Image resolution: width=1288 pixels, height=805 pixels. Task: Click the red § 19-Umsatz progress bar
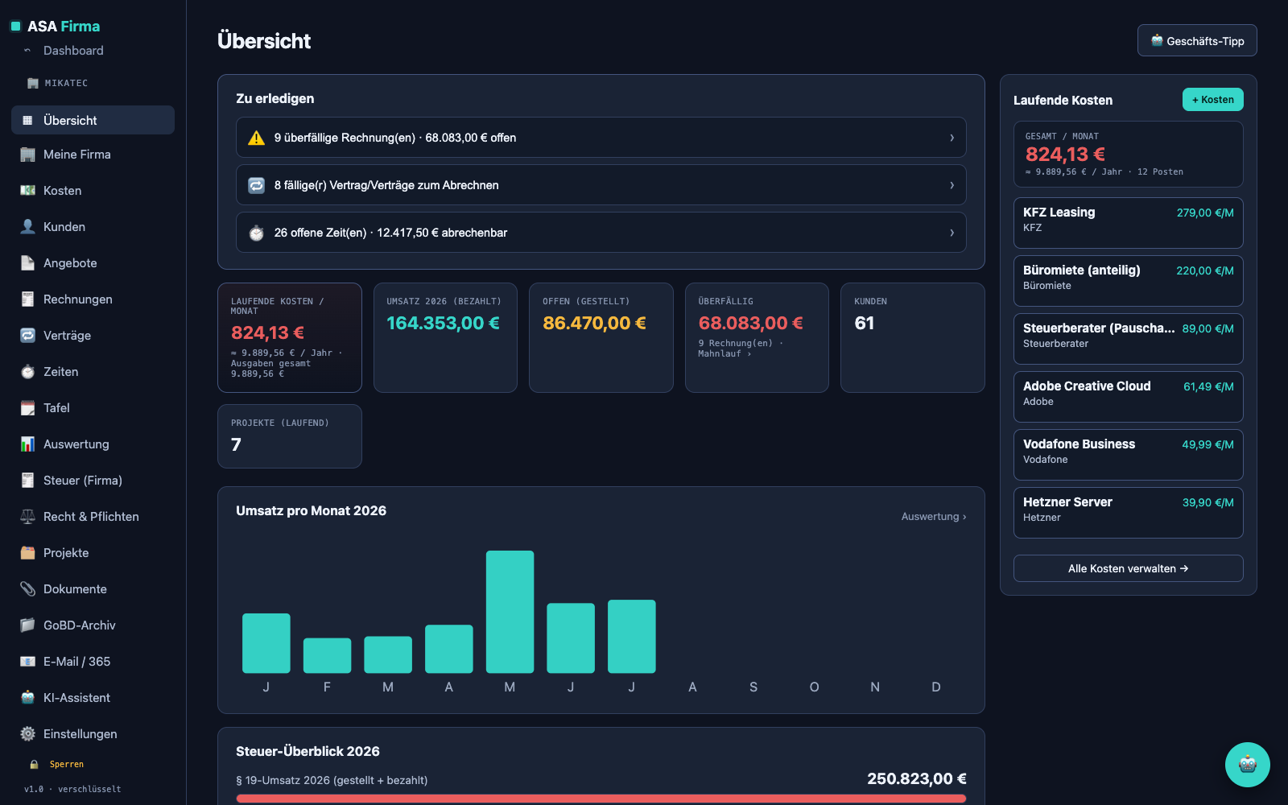[x=601, y=799]
